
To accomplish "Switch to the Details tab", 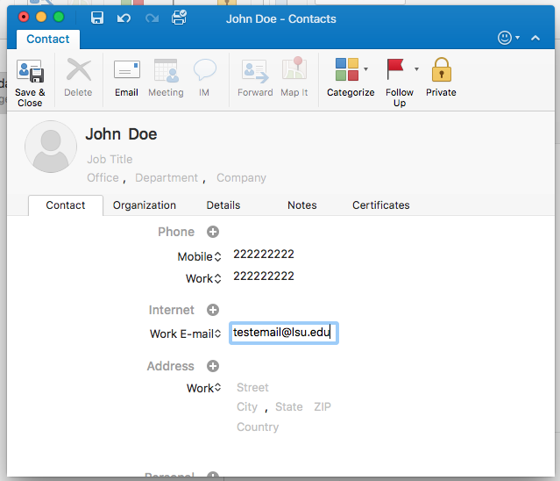I will [x=223, y=205].
